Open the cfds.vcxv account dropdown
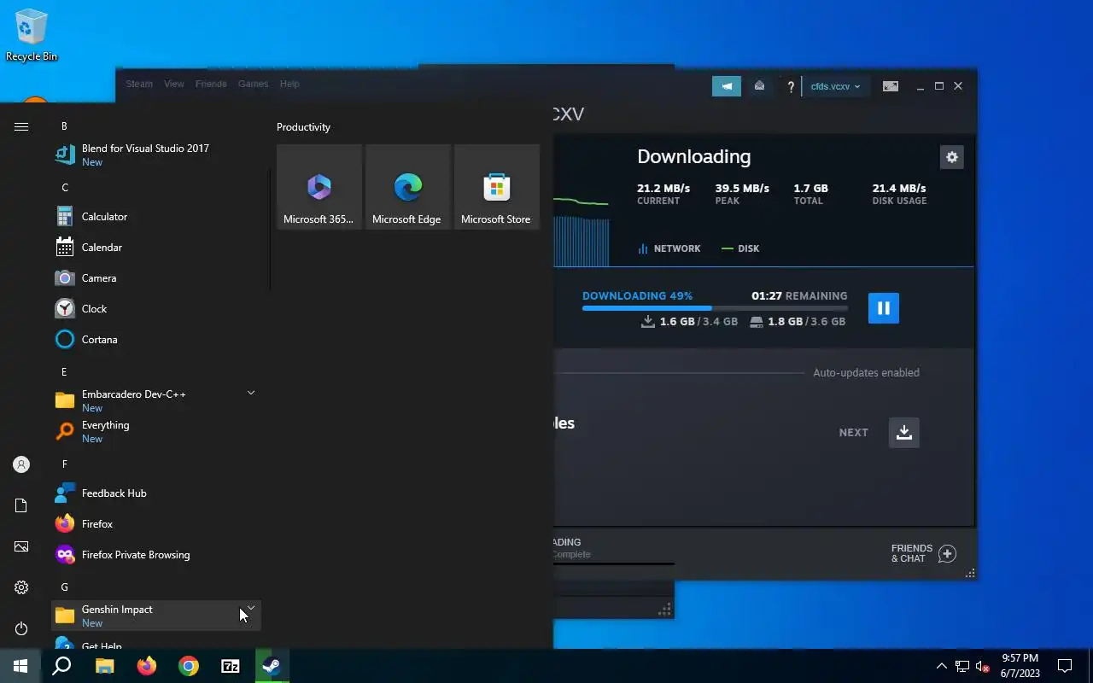This screenshot has width=1093, height=683. 835,86
